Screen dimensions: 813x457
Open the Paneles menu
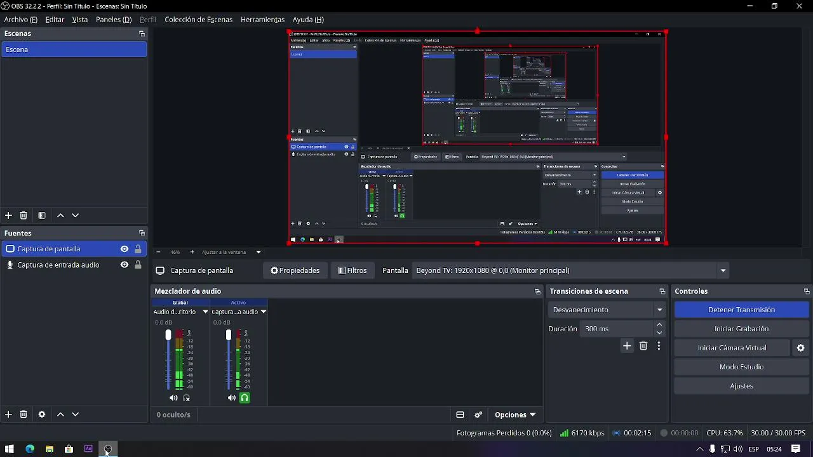[114, 20]
